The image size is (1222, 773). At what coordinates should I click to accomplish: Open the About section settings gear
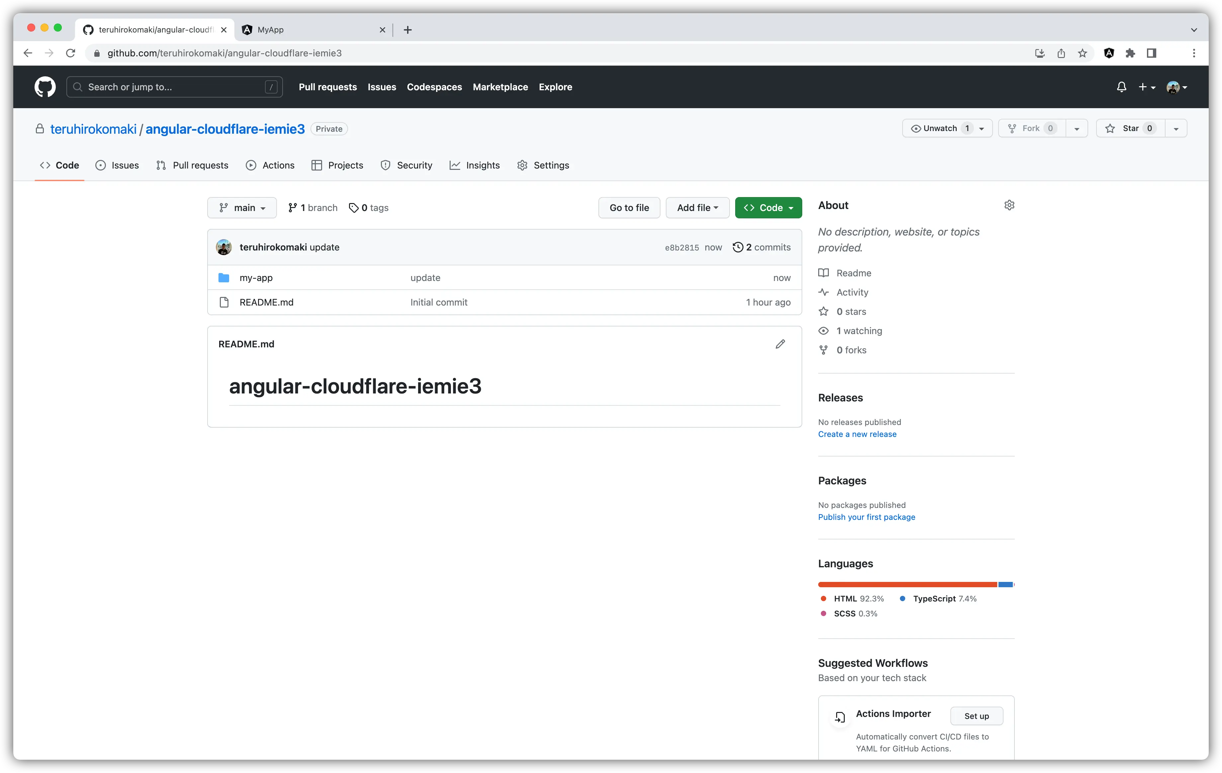(x=1009, y=205)
